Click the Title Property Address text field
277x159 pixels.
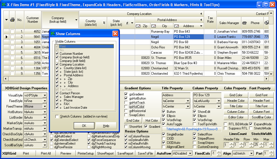click(176, 95)
